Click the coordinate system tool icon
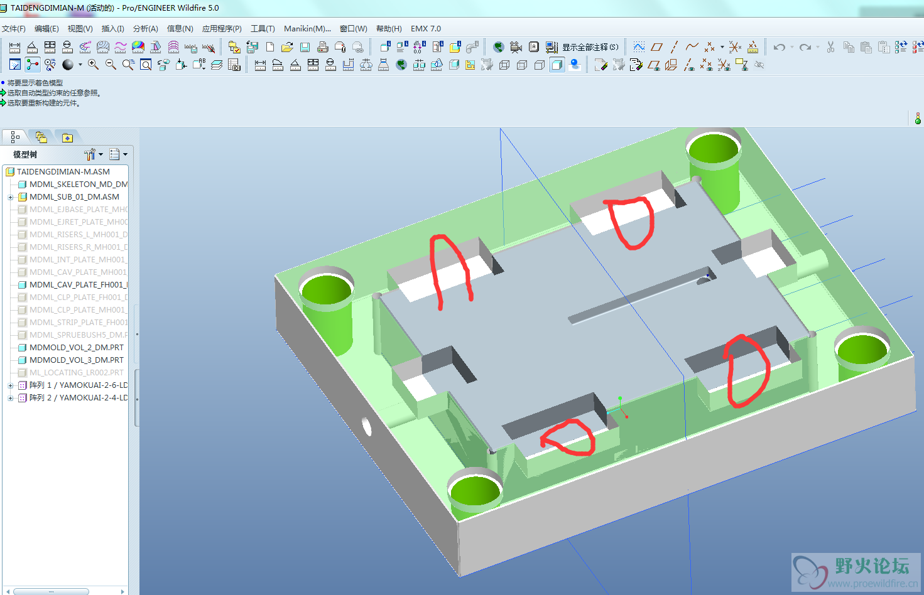This screenshot has height=595, width=924. coord(735,47)
